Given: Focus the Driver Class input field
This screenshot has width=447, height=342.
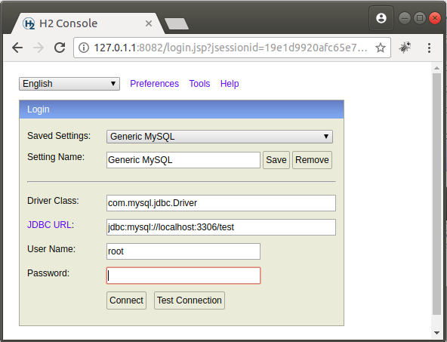Looking at the screenshot, I should (221, 203).
